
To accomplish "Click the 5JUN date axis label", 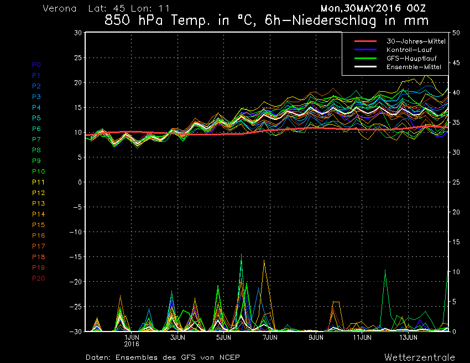I will pyautogui.click(x=224, y=338).
